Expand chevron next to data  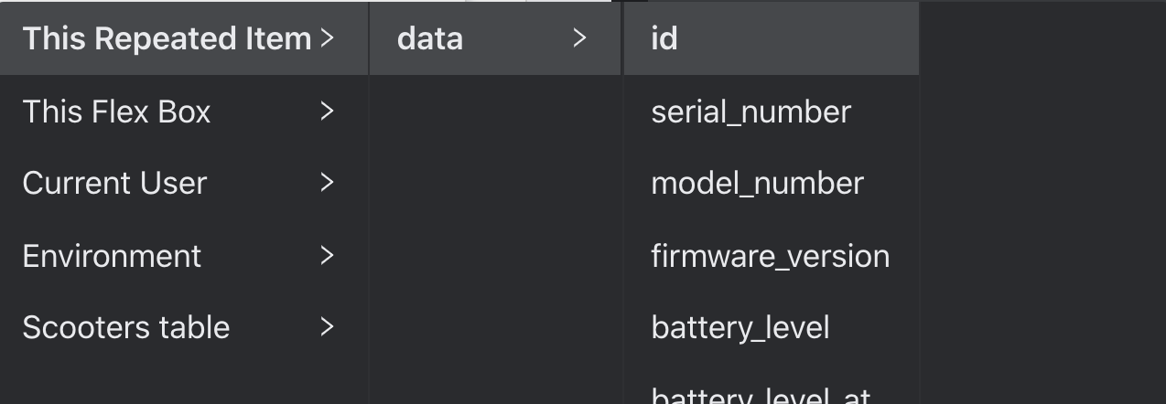(x=578, y=38)
